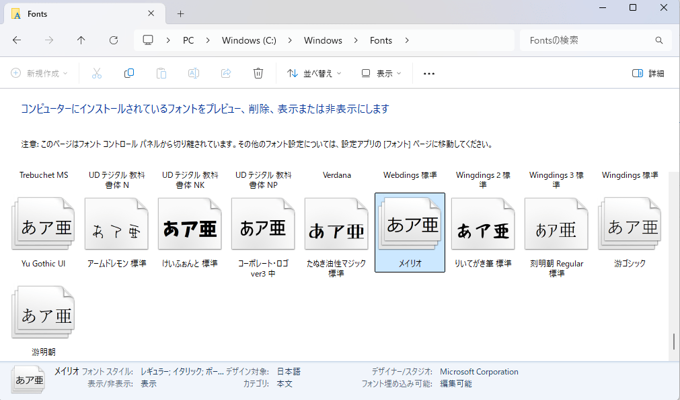The height and width of the screenshot is (400, 680).
Task: Click Windows (C:) in the breadcrumb
Action: [x=249, y=40]
